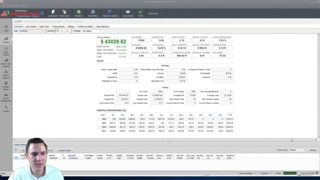Click the Create Portfolio button
This screenshot has width=320, height=180.
click(x=64, y=150)
